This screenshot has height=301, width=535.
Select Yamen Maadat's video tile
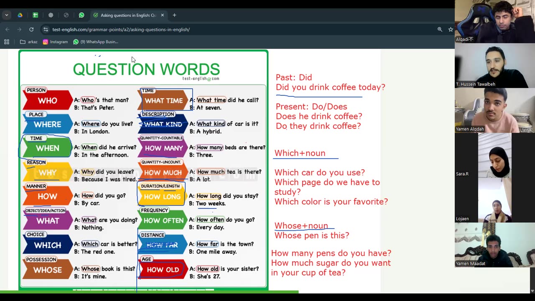pos(495,245)
